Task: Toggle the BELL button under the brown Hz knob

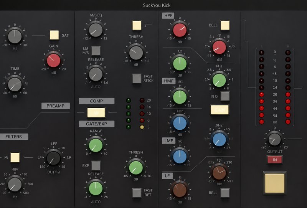Action: tap(225, 193)
